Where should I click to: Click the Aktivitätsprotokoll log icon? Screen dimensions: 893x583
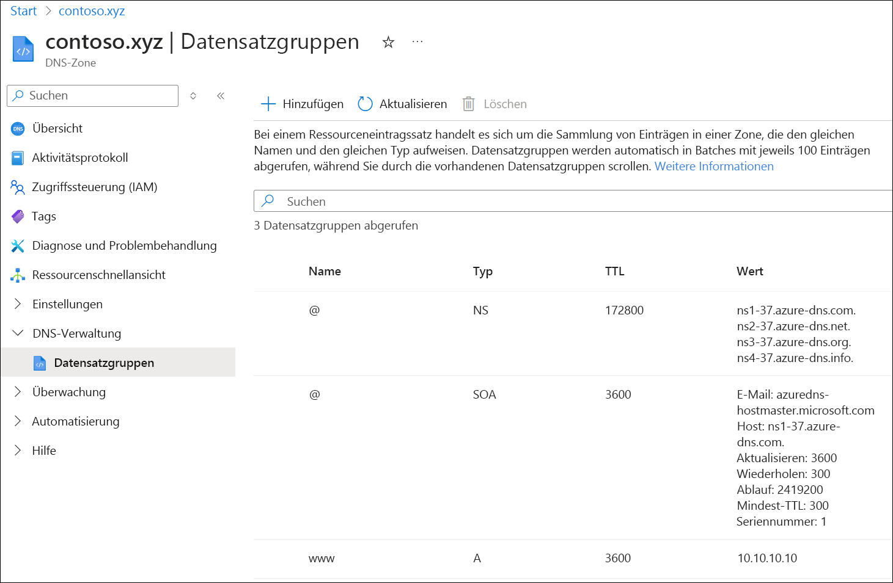coord(18,158)
